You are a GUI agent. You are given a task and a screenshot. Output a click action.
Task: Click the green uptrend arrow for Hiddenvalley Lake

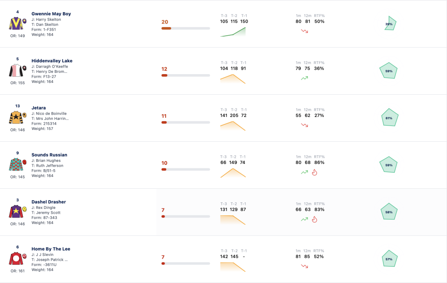pyautogui.click(x=304, y=78)
